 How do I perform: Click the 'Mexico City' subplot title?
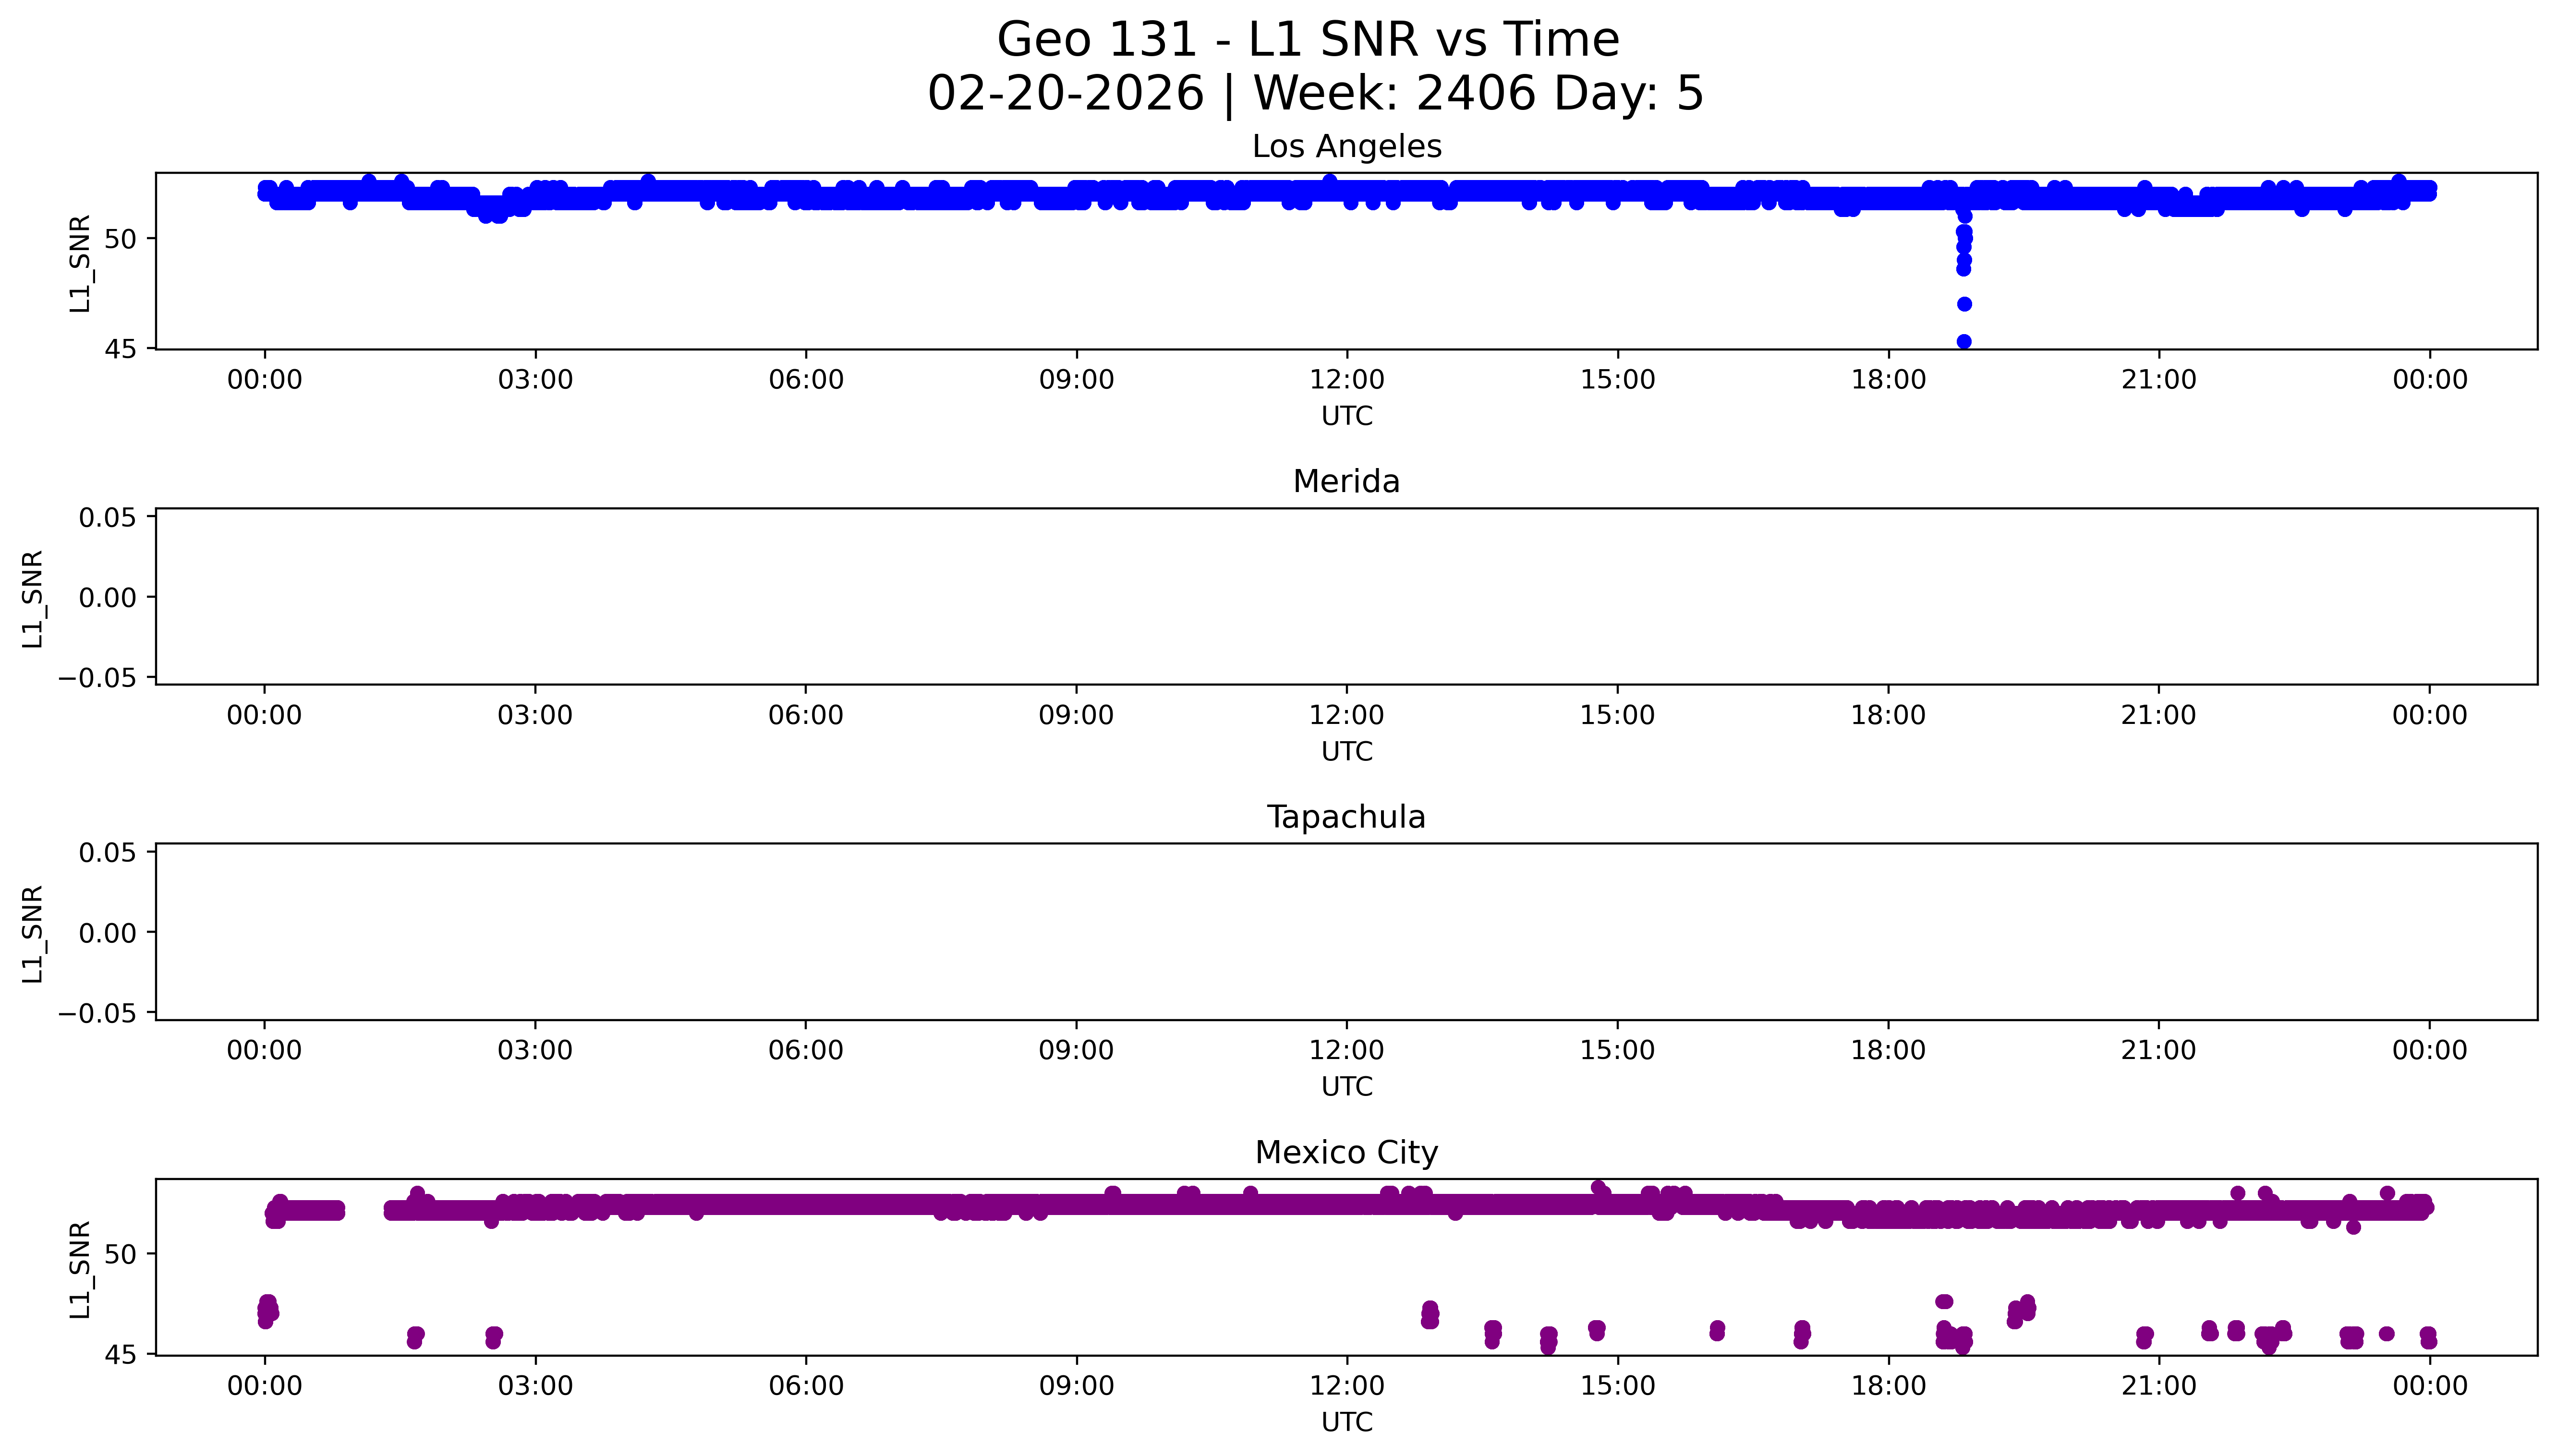point(1346,1153)
